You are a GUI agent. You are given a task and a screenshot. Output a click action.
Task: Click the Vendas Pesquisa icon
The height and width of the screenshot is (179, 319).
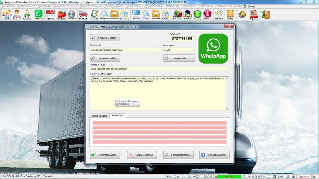[146, 15]
